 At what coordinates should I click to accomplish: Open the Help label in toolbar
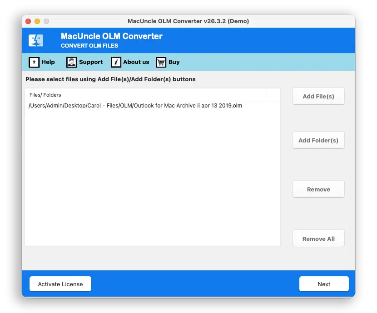(x=48, y=62)
